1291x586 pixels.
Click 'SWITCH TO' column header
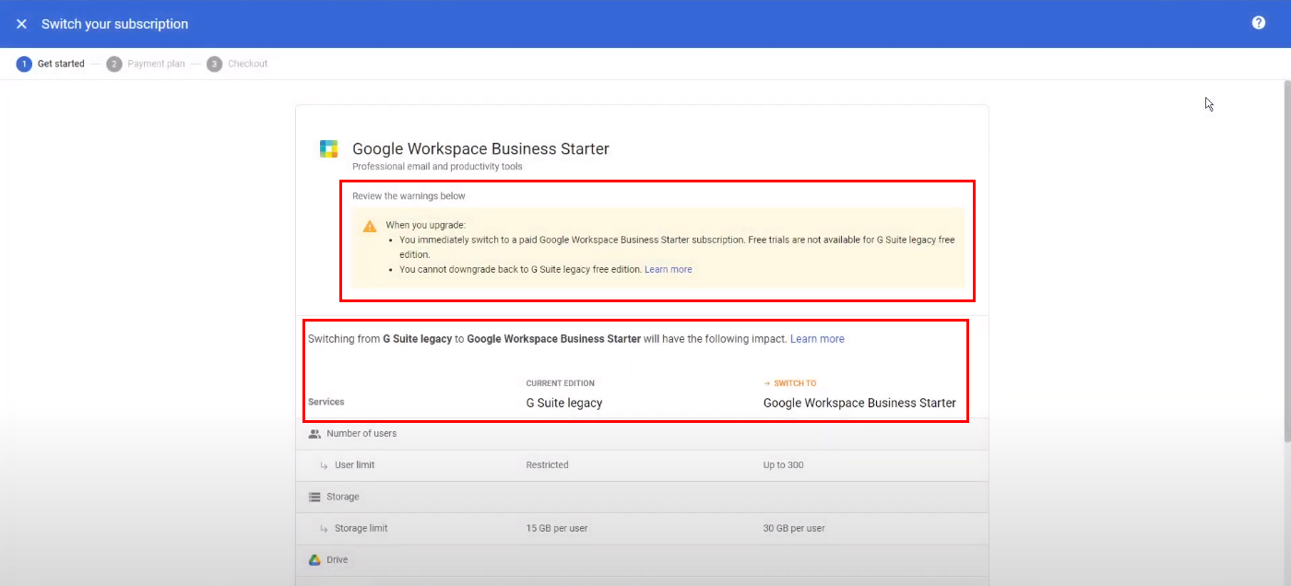point(789,383)
